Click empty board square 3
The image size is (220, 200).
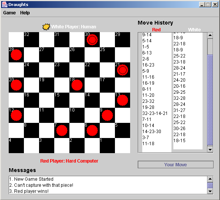coord(47,146)
